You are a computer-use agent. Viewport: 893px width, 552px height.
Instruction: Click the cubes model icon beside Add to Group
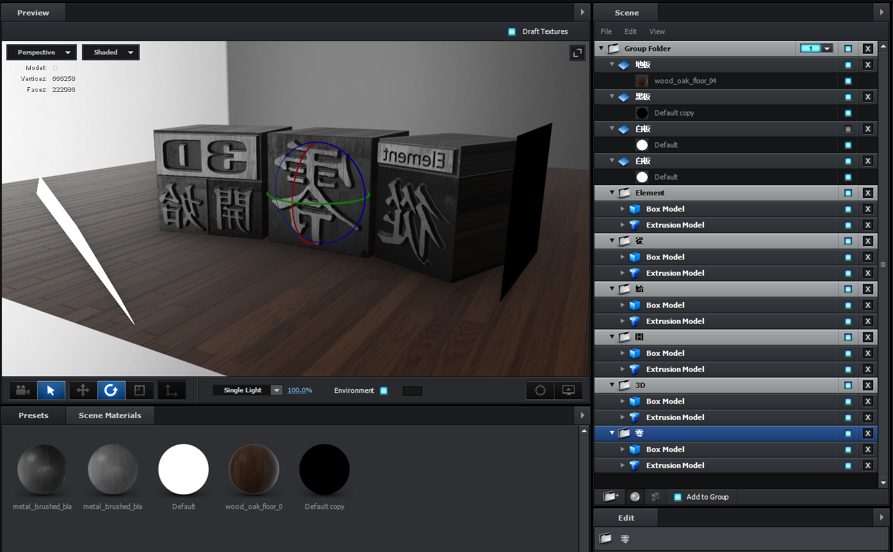click(x=655, y=496)
